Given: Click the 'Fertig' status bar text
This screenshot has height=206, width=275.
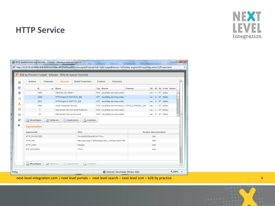Looking at the screenshot, I should (15, 172).
